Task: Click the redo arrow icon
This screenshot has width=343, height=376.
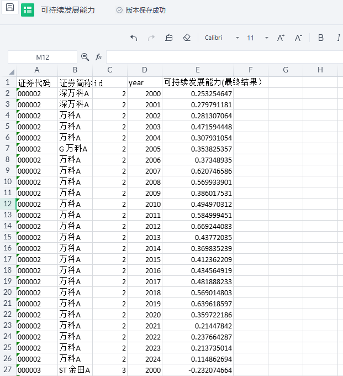Action: point(151,38)
